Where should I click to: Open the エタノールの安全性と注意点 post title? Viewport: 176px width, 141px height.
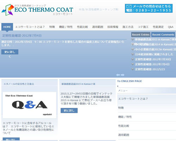[x=19, y=84]
